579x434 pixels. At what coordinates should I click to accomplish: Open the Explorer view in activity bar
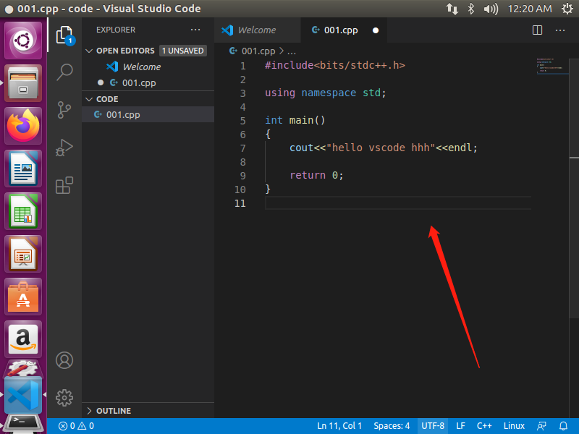(64, 35)
